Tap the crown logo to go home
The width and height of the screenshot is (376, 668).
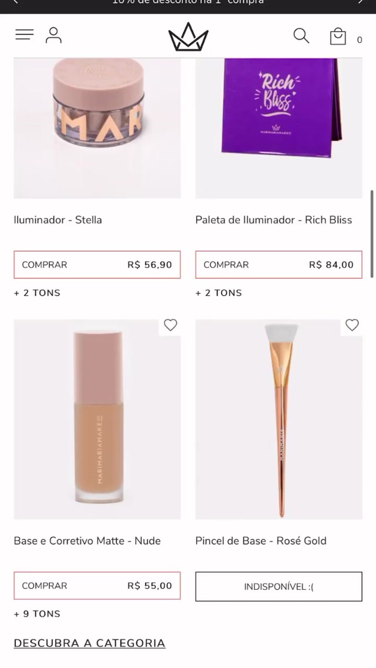189,37
